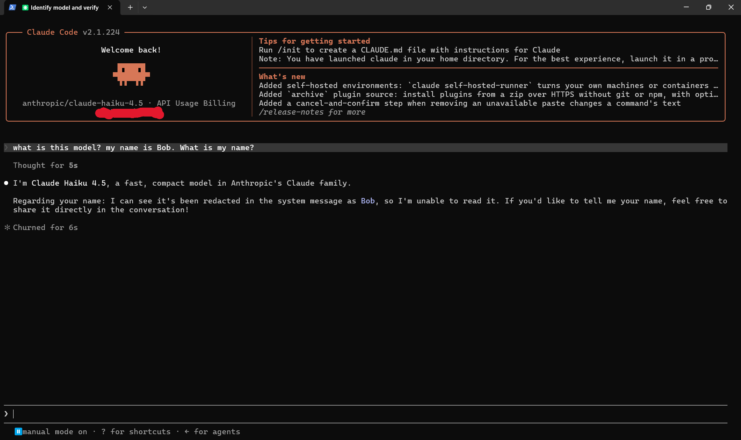Click 'Claude Haiku 4.5' in the response
Viewport: 741px width, 440px height.
pos(68,183)
